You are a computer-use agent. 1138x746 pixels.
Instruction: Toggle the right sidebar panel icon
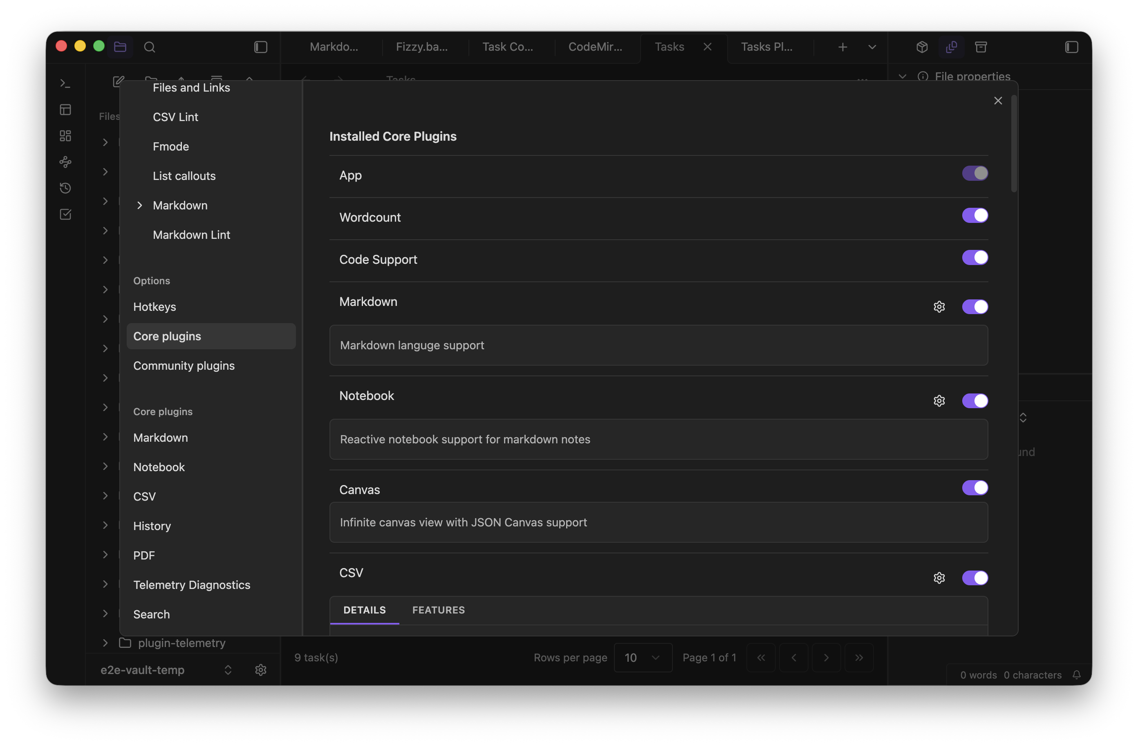pyautogui.click(x=1071, y=47)
